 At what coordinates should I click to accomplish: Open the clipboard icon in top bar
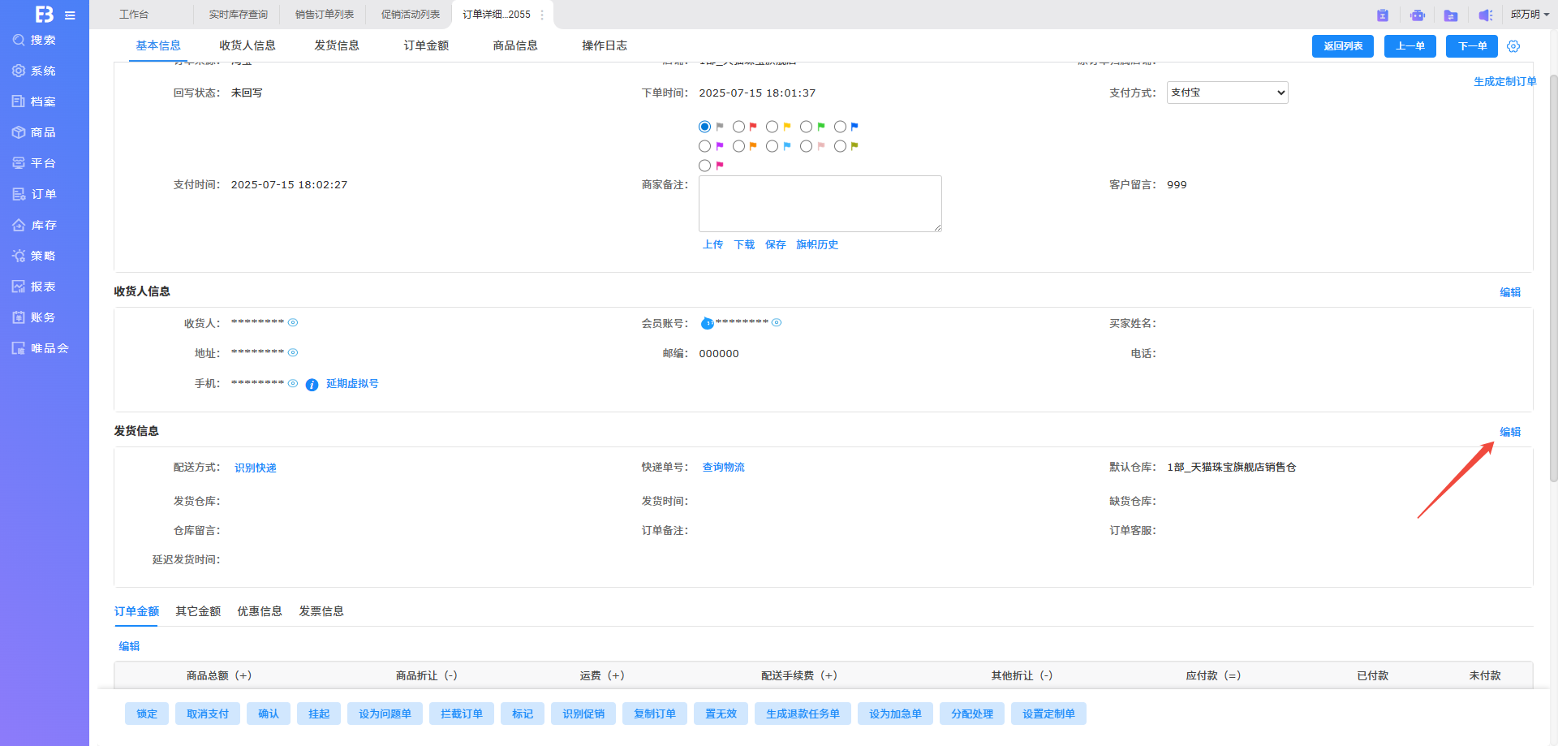[x=1383, y=15]
